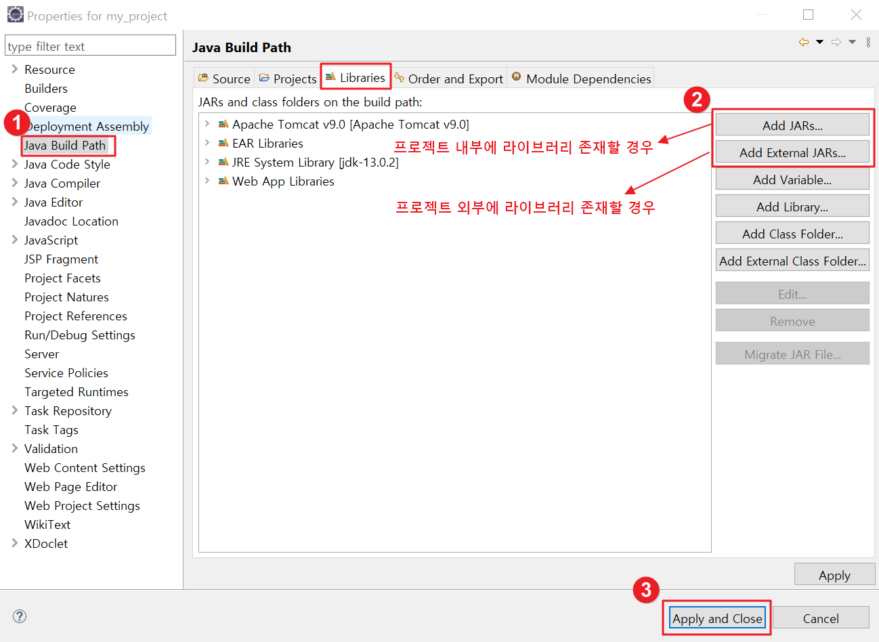879x642 pixels.
Task: Expand the Java Editor node
Action: click(x=14, y=202)
